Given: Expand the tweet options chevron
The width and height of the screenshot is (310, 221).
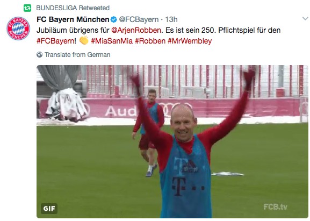Looking at the screenshot, I should [x=305, y=19].
